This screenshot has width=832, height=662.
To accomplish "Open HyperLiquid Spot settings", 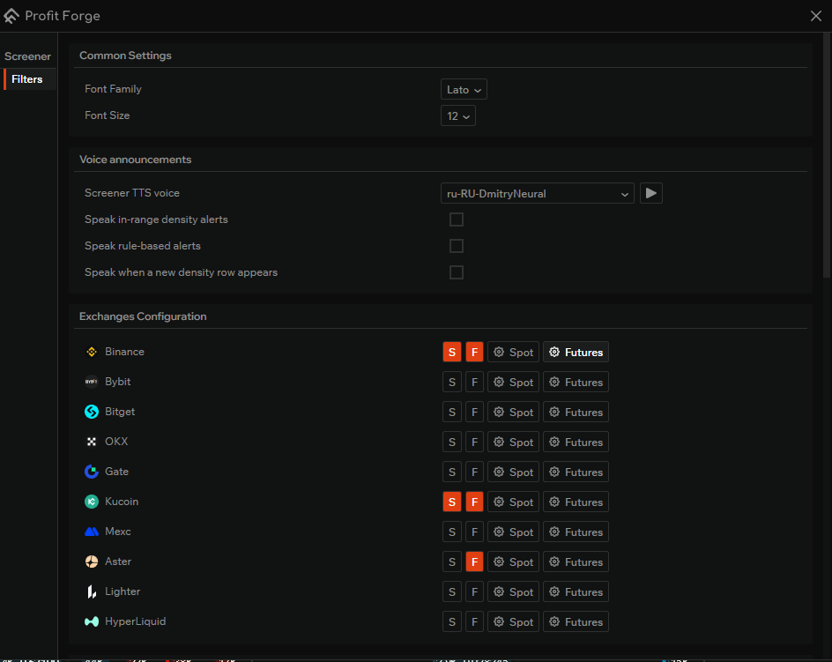I will [x=513, y=622].
